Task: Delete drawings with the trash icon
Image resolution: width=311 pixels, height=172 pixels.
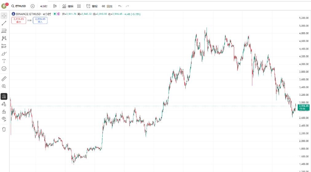Action: point(4,129)
